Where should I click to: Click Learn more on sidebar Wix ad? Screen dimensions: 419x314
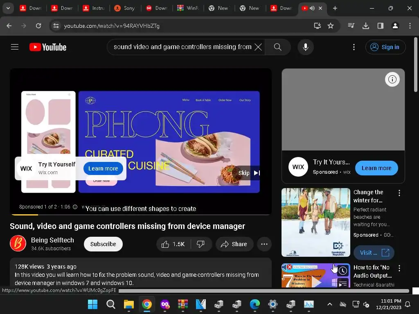[376, 168]
